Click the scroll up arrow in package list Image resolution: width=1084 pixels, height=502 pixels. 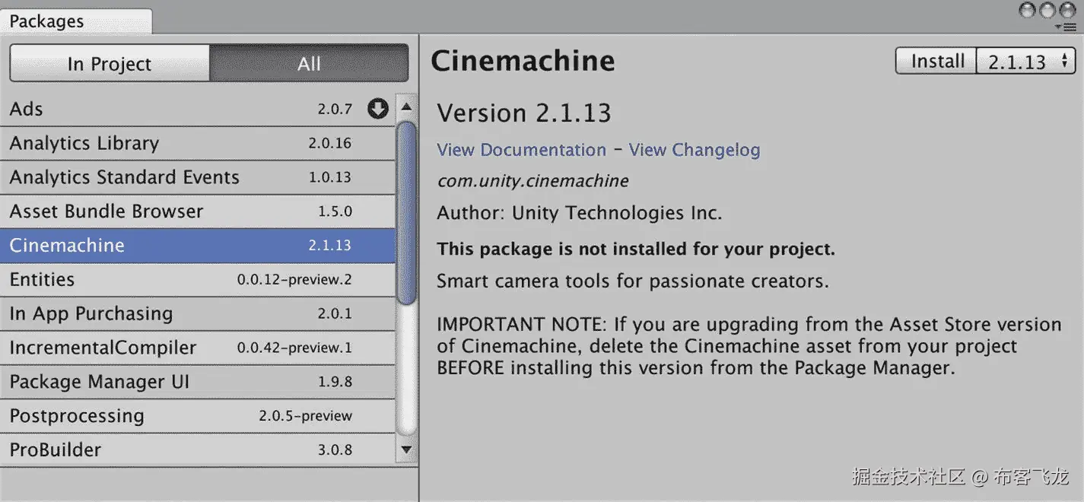click(407, 106)
